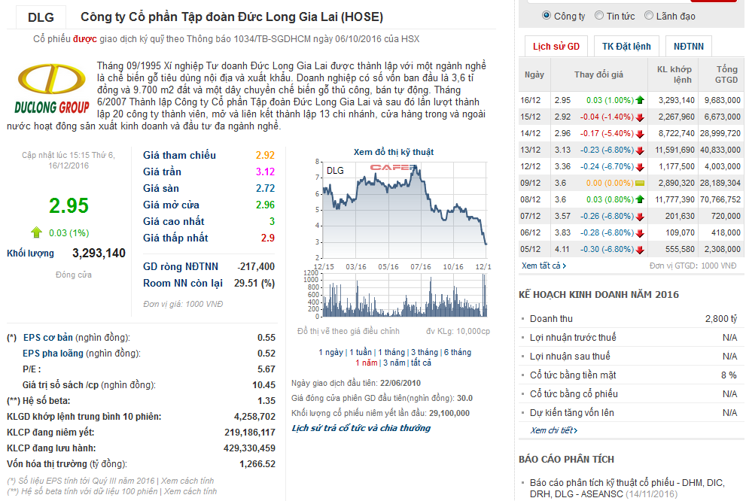Switch to the TK Đặt lệnh tab

[626, 46]
